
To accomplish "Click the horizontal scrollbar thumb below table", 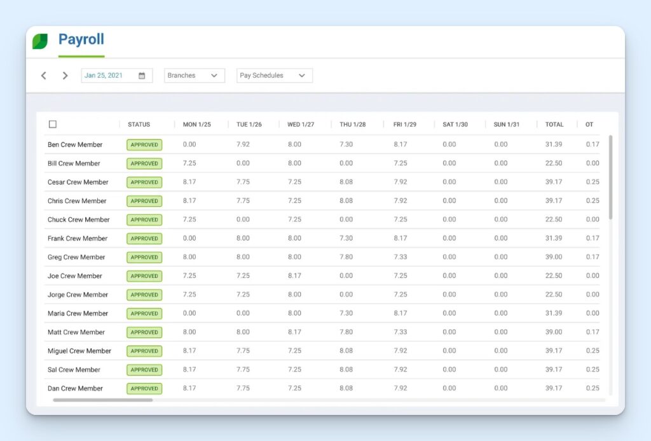I will point(102,400).
